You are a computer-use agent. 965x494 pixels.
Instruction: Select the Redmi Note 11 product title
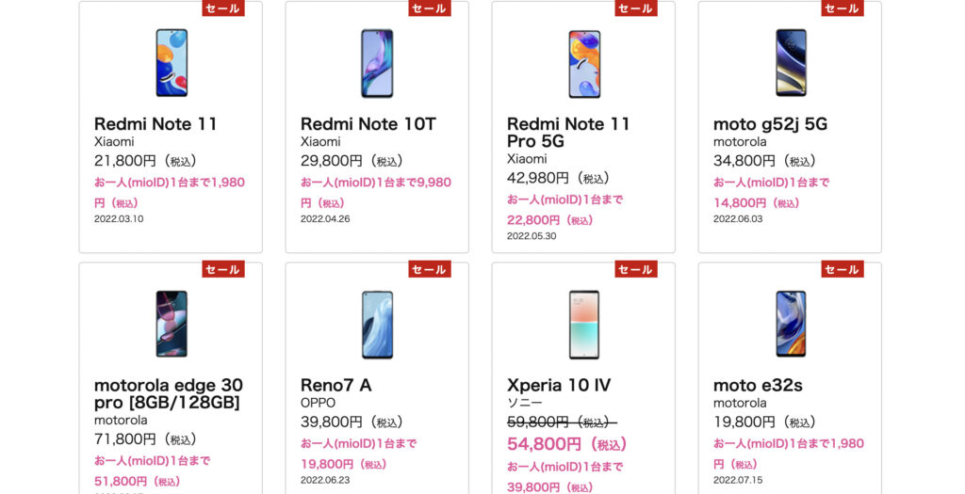155,124
